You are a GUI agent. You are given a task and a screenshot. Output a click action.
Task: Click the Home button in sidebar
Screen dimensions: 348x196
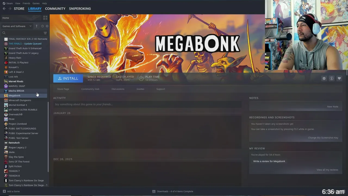click(x=21, y=18)
